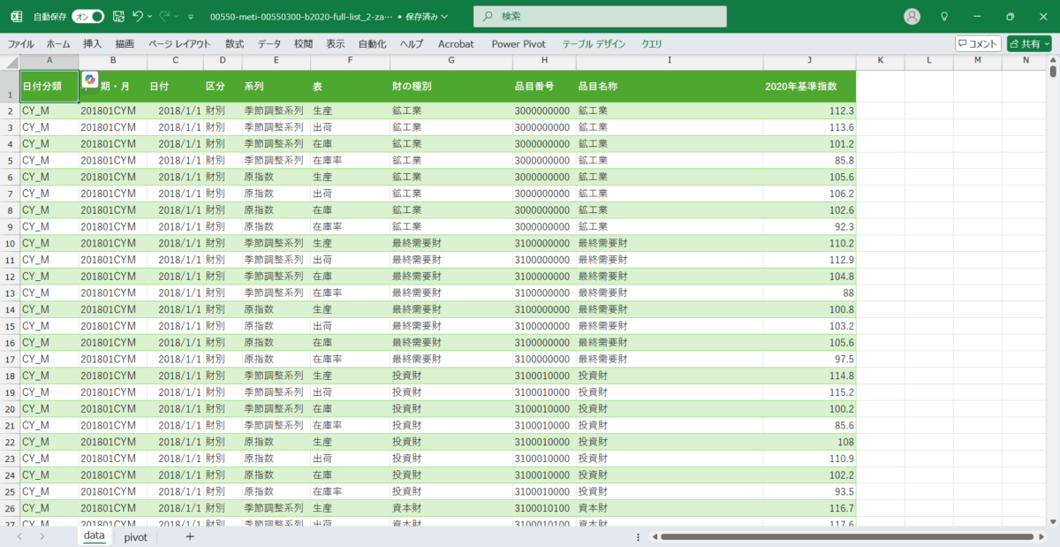
Task: Expand the Quick Access Toolbar customize menu
Action: (190, 17)
